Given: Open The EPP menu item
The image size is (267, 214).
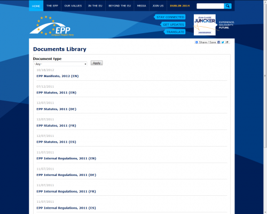Looking at the screenshot, I should (x=52, y=6).
